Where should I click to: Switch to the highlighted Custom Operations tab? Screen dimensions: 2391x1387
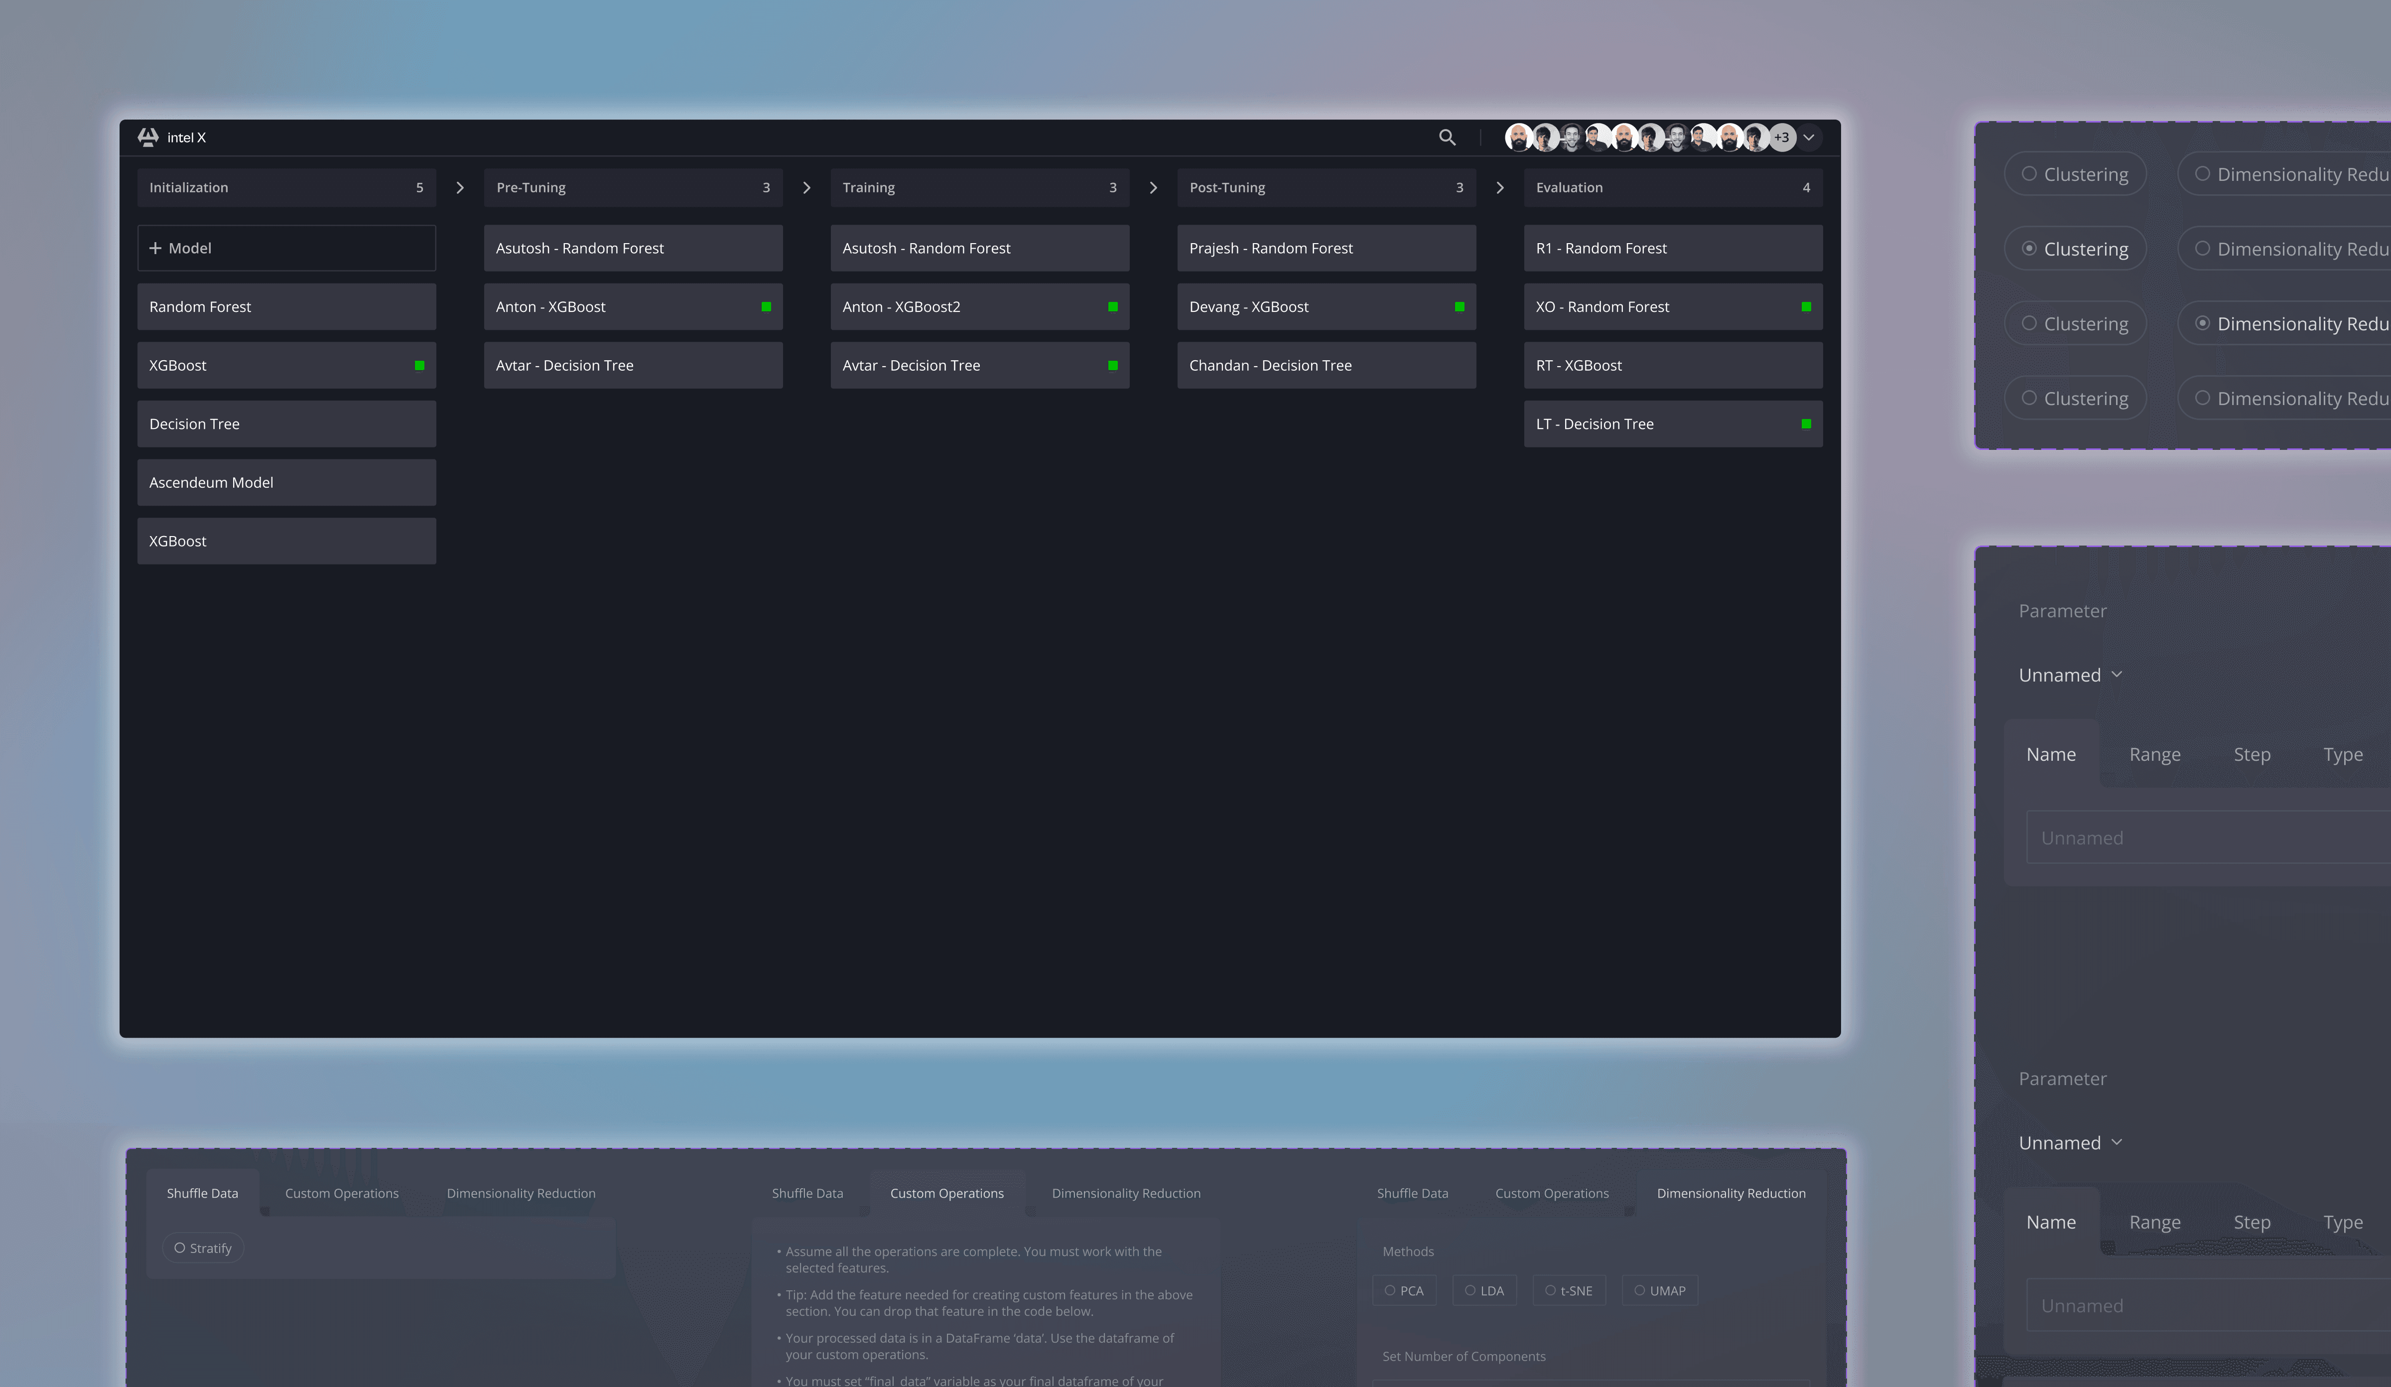946,1194
